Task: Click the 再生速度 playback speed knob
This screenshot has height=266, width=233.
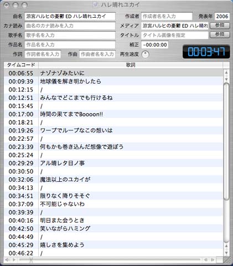Action: click(145, 54)
